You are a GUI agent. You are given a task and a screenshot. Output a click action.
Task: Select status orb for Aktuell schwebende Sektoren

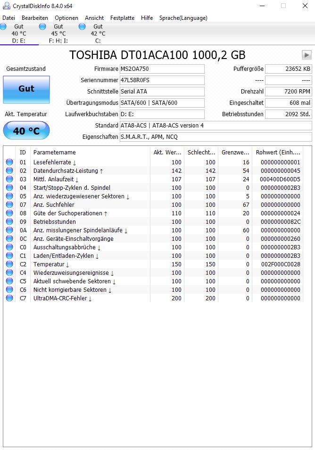click(9, 281)
